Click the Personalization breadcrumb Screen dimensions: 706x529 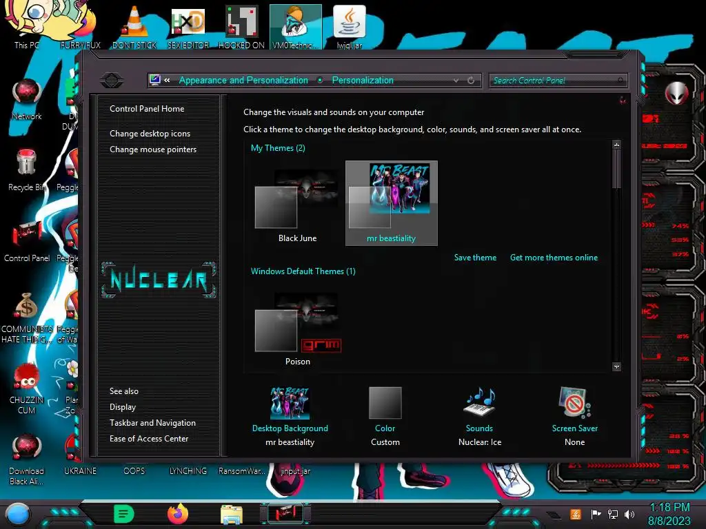tap(363, 80)
